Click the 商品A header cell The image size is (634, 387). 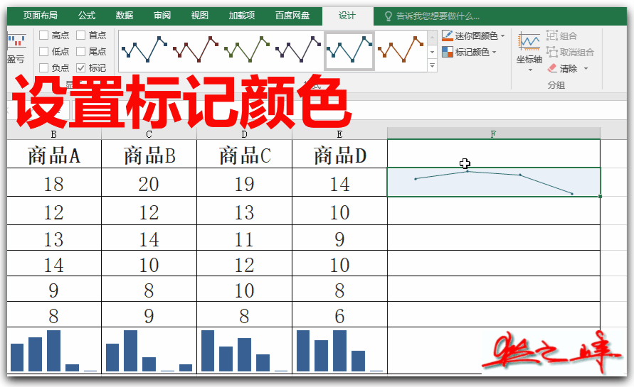54,154
